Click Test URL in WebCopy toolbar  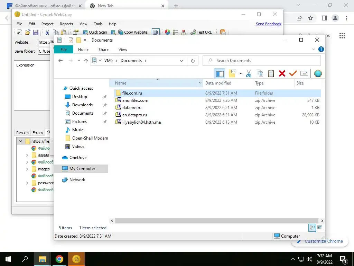tap(201, 32)
